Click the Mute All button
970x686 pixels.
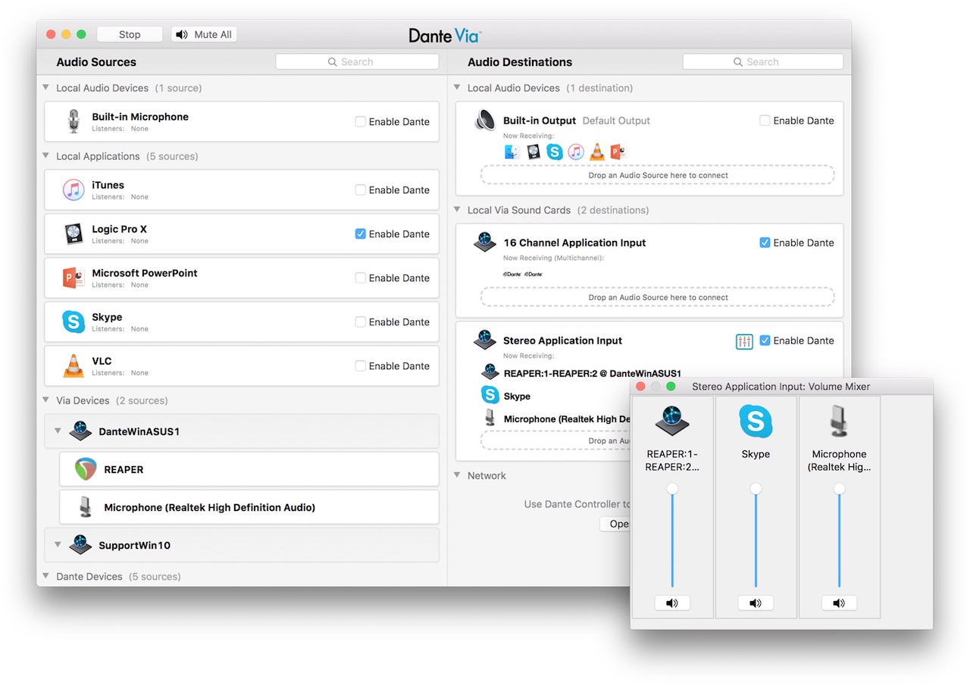click(204, 34)
